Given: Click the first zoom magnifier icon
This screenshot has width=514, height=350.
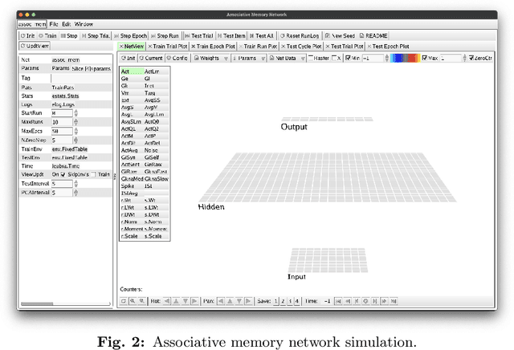Looking at the screenshot, I should 133,301.
